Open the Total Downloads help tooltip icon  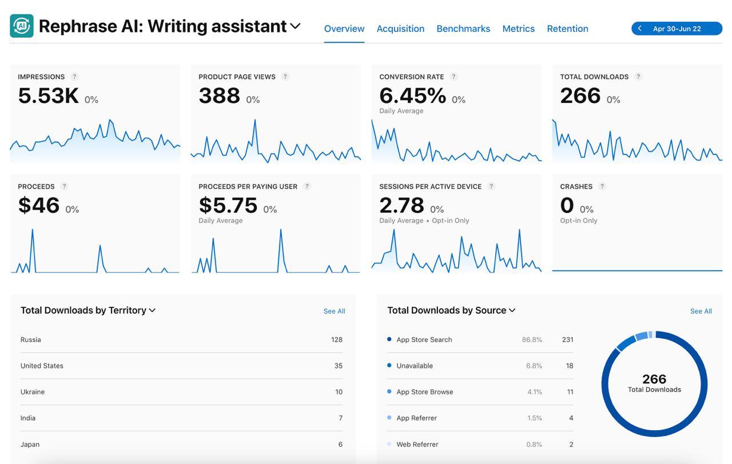(x=638, y=77)
